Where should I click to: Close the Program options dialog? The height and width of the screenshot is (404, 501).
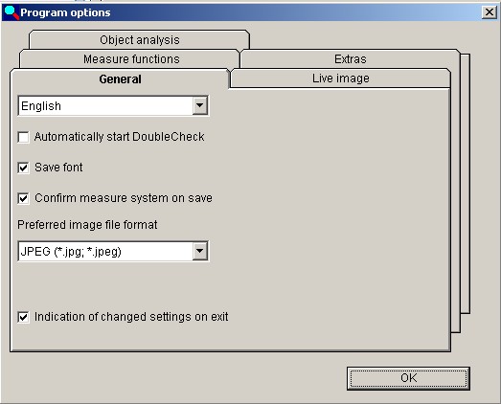tap(490, 12)
